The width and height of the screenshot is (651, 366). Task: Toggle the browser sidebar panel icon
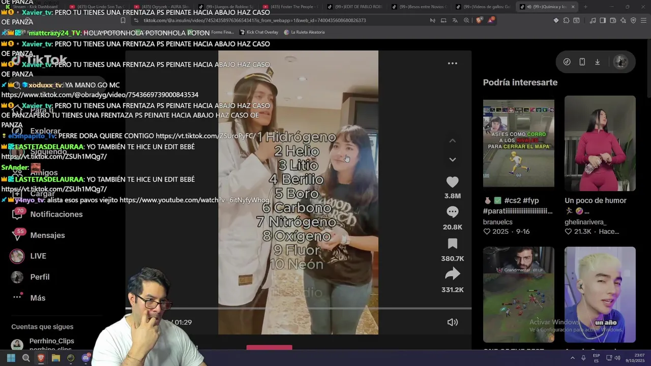603,20
